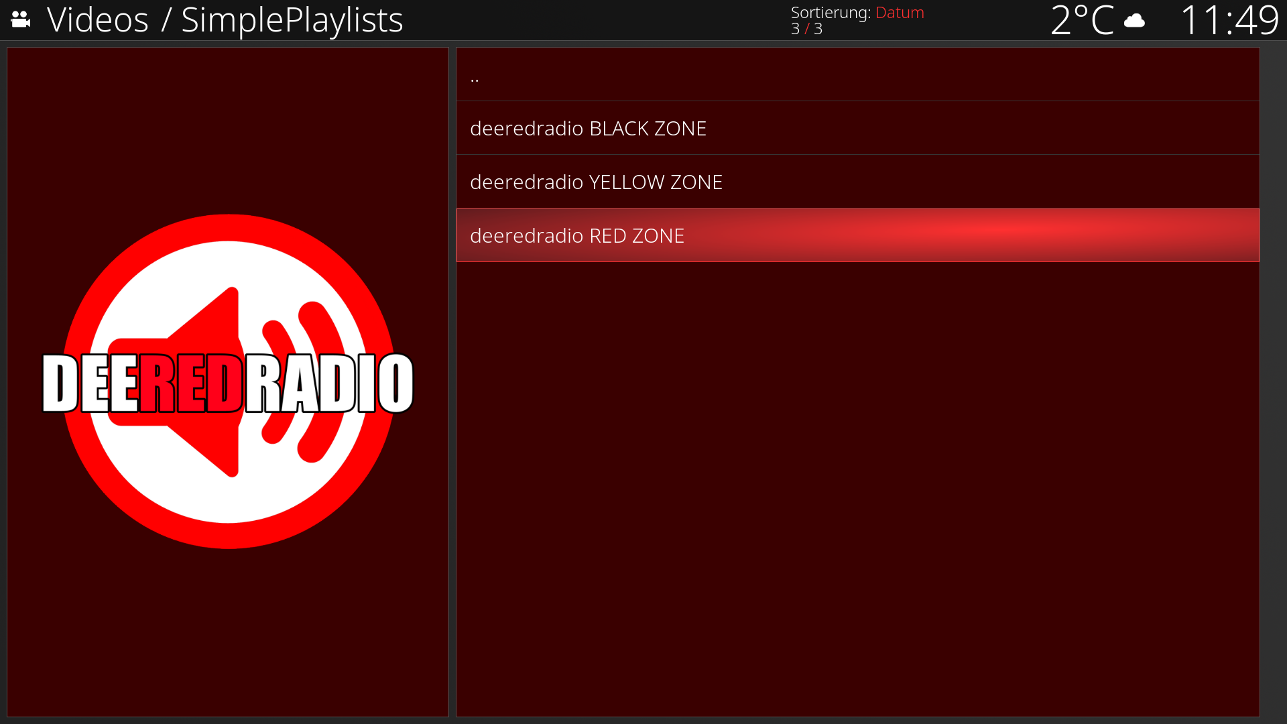Click the video camera icon beside Videos

point(21,19)
